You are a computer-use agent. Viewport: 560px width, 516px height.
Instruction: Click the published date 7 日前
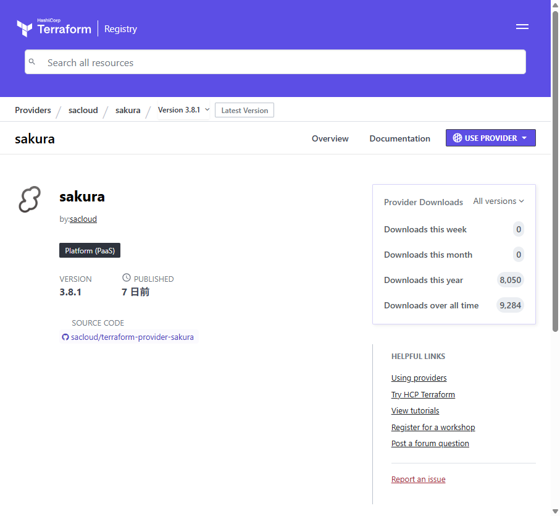tap(135, 292)
